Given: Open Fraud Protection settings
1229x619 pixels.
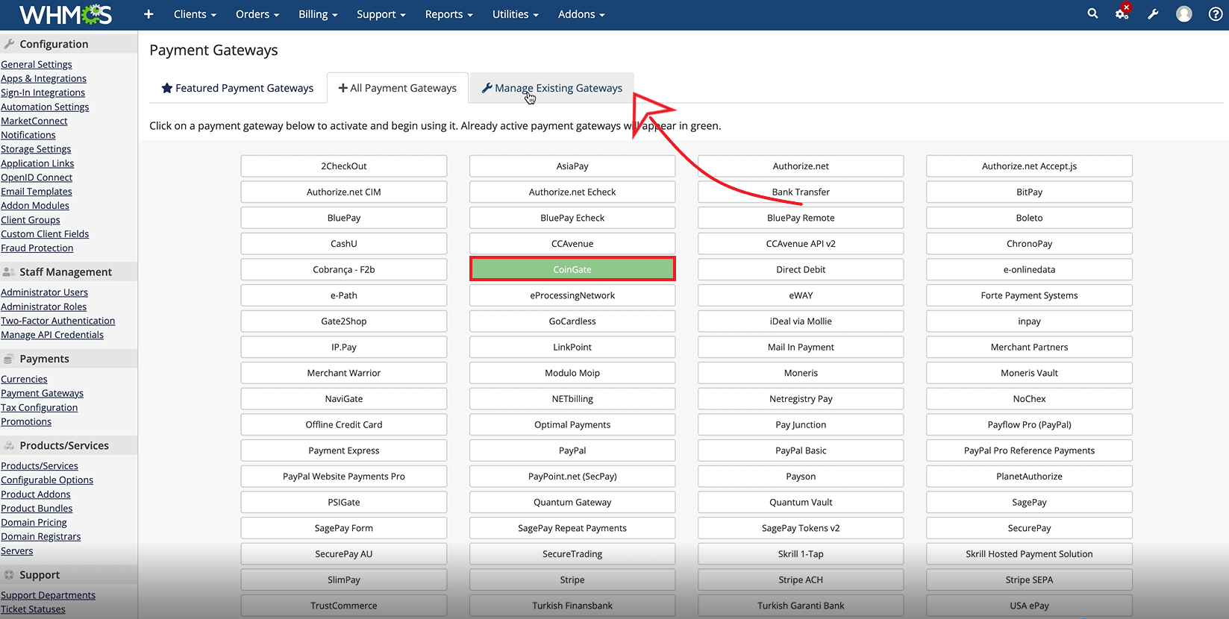Looking at the screenshot, I should click(x=37, y=248).
